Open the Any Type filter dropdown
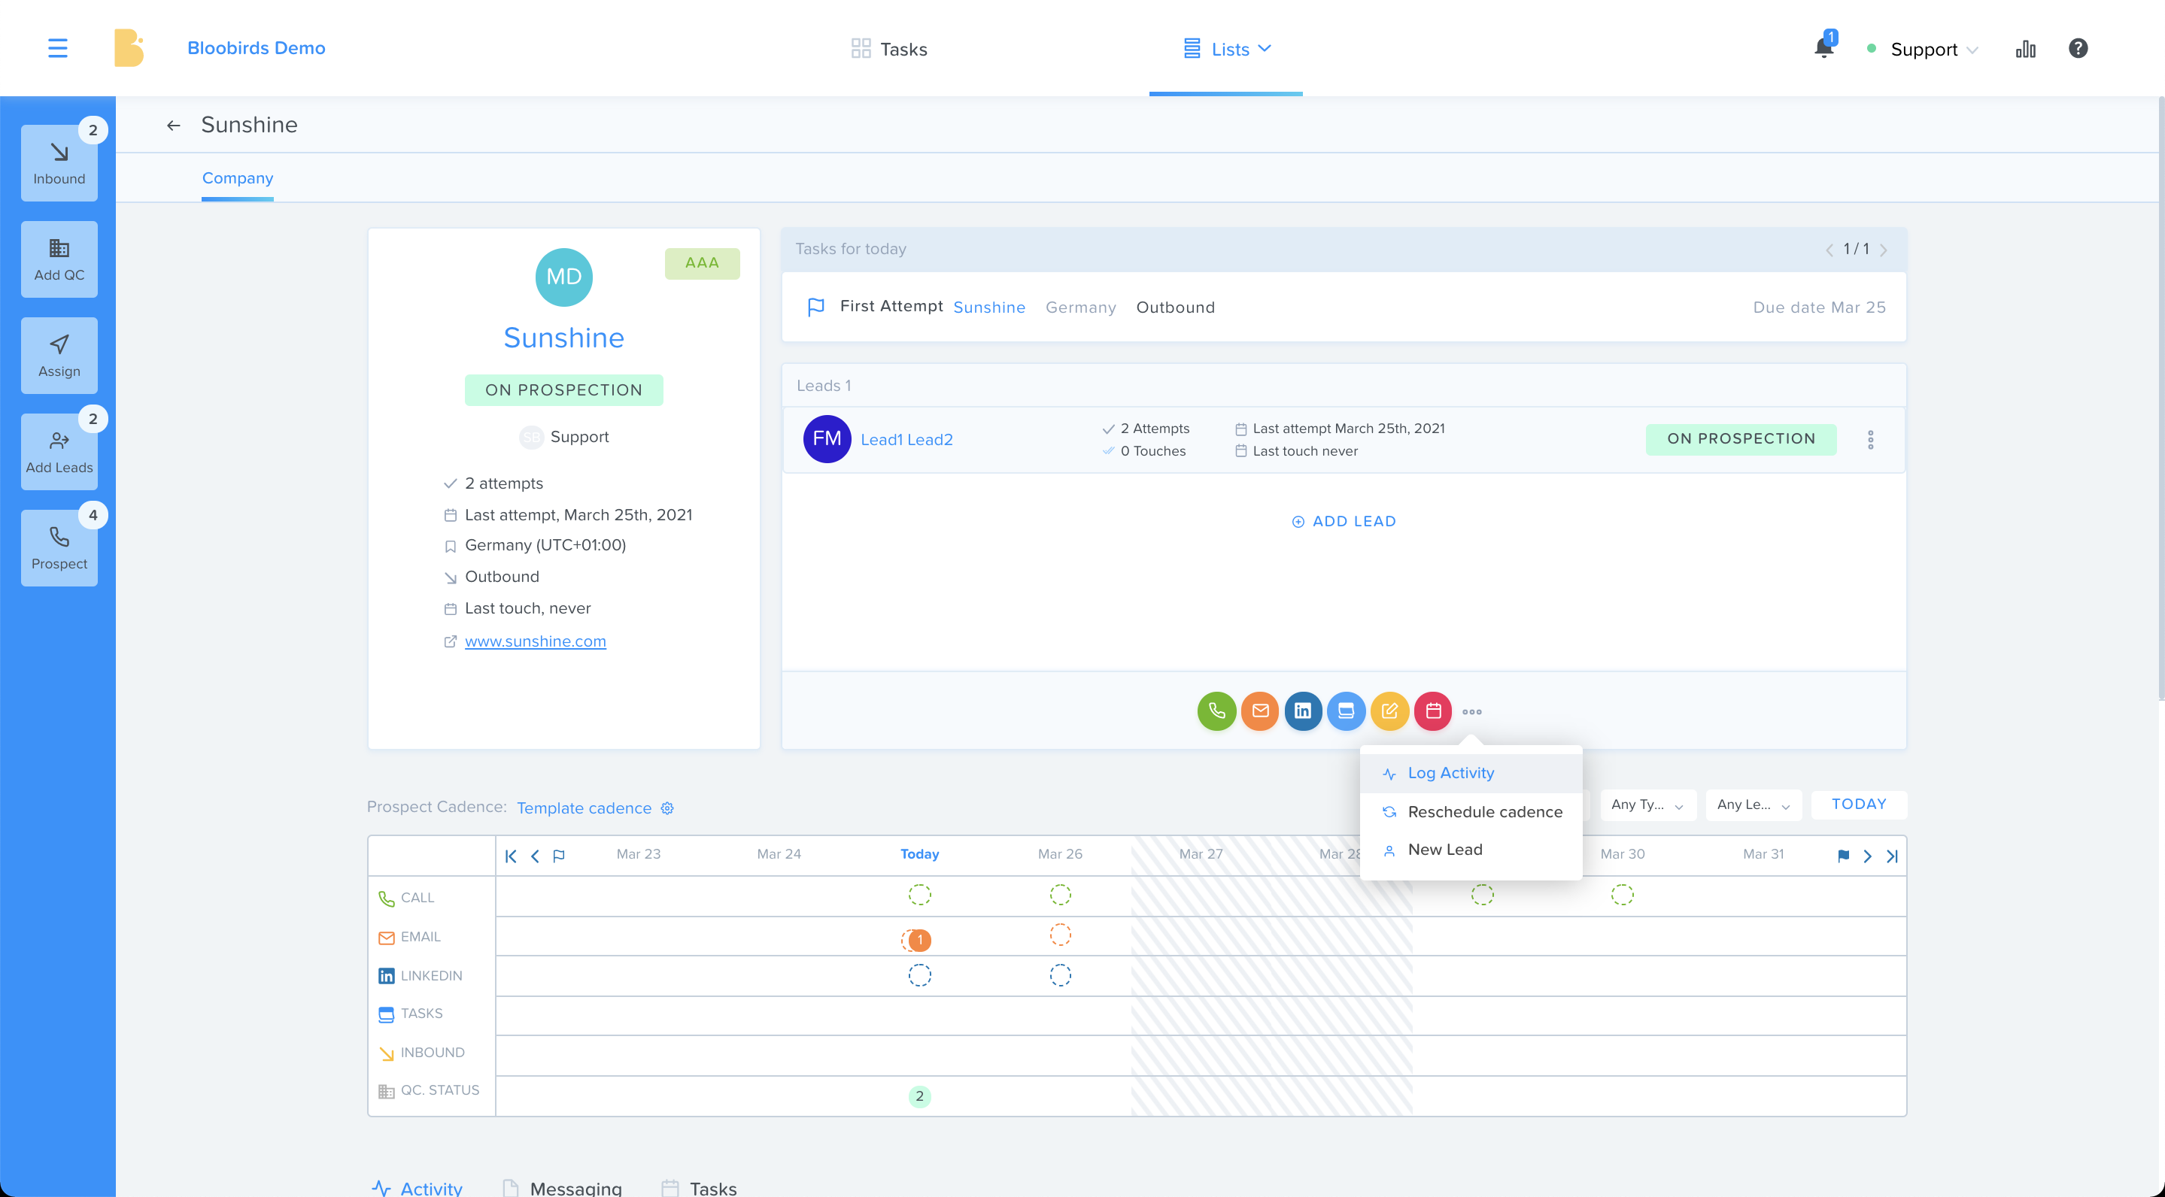Viewport: 2165px width, 1197px height. (1647, 805)
